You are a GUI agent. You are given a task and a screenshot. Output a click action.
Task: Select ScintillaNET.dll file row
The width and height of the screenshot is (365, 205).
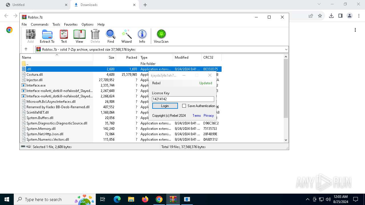point(37,112)
